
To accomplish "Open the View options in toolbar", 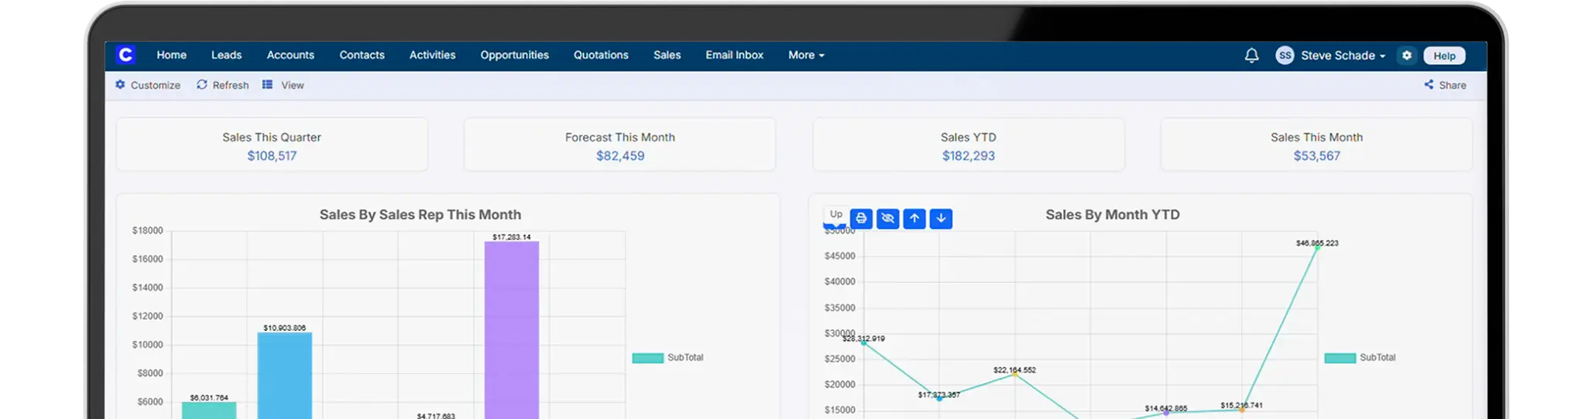I will click(x=283, y=85).
